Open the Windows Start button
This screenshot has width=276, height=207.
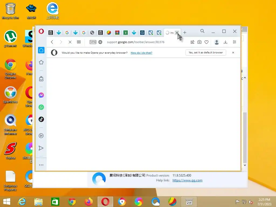coord(7,202)
